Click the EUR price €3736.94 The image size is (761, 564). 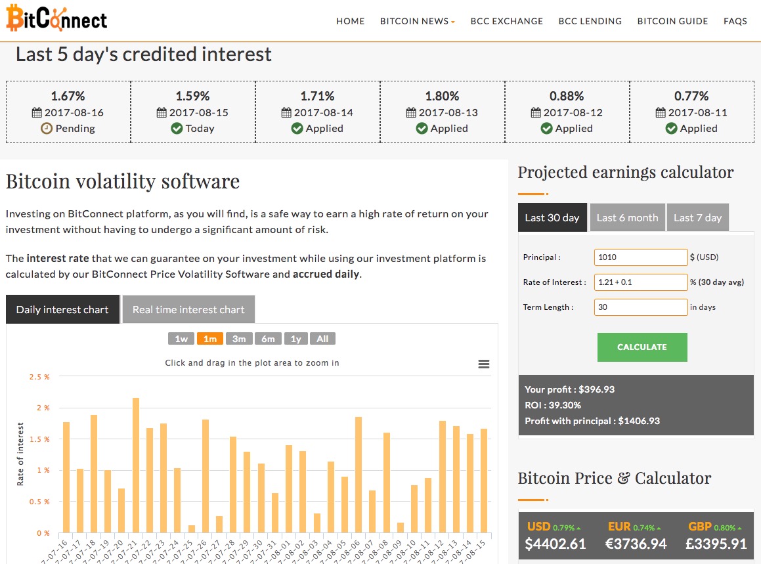[636, 544]
